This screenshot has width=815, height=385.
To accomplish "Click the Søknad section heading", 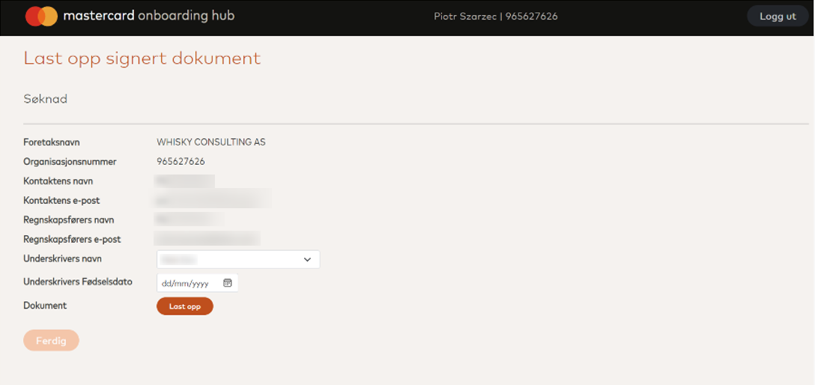I will click(46, 99).
